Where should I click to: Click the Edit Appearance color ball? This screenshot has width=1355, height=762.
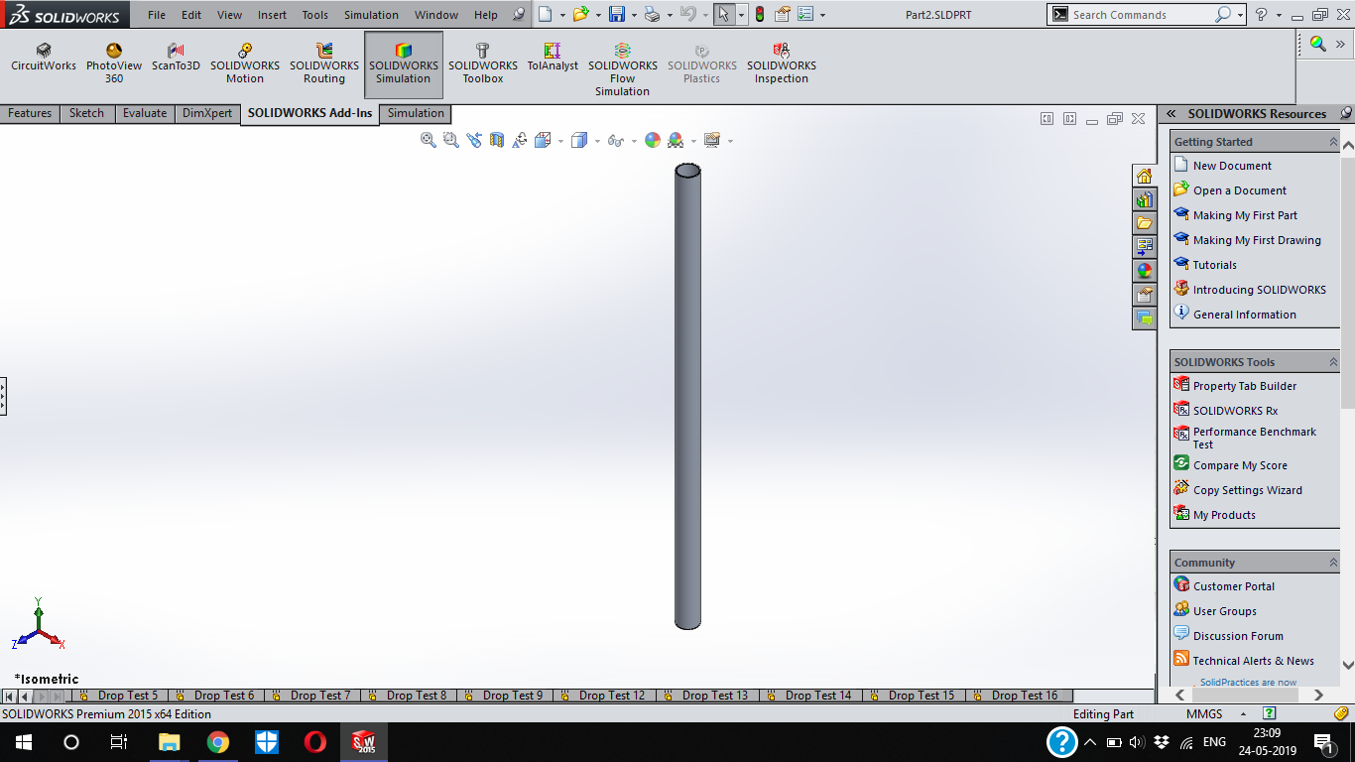[653, 140]
